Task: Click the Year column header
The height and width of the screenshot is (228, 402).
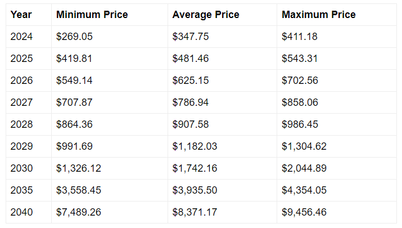Action: click(x=21, y=15)
